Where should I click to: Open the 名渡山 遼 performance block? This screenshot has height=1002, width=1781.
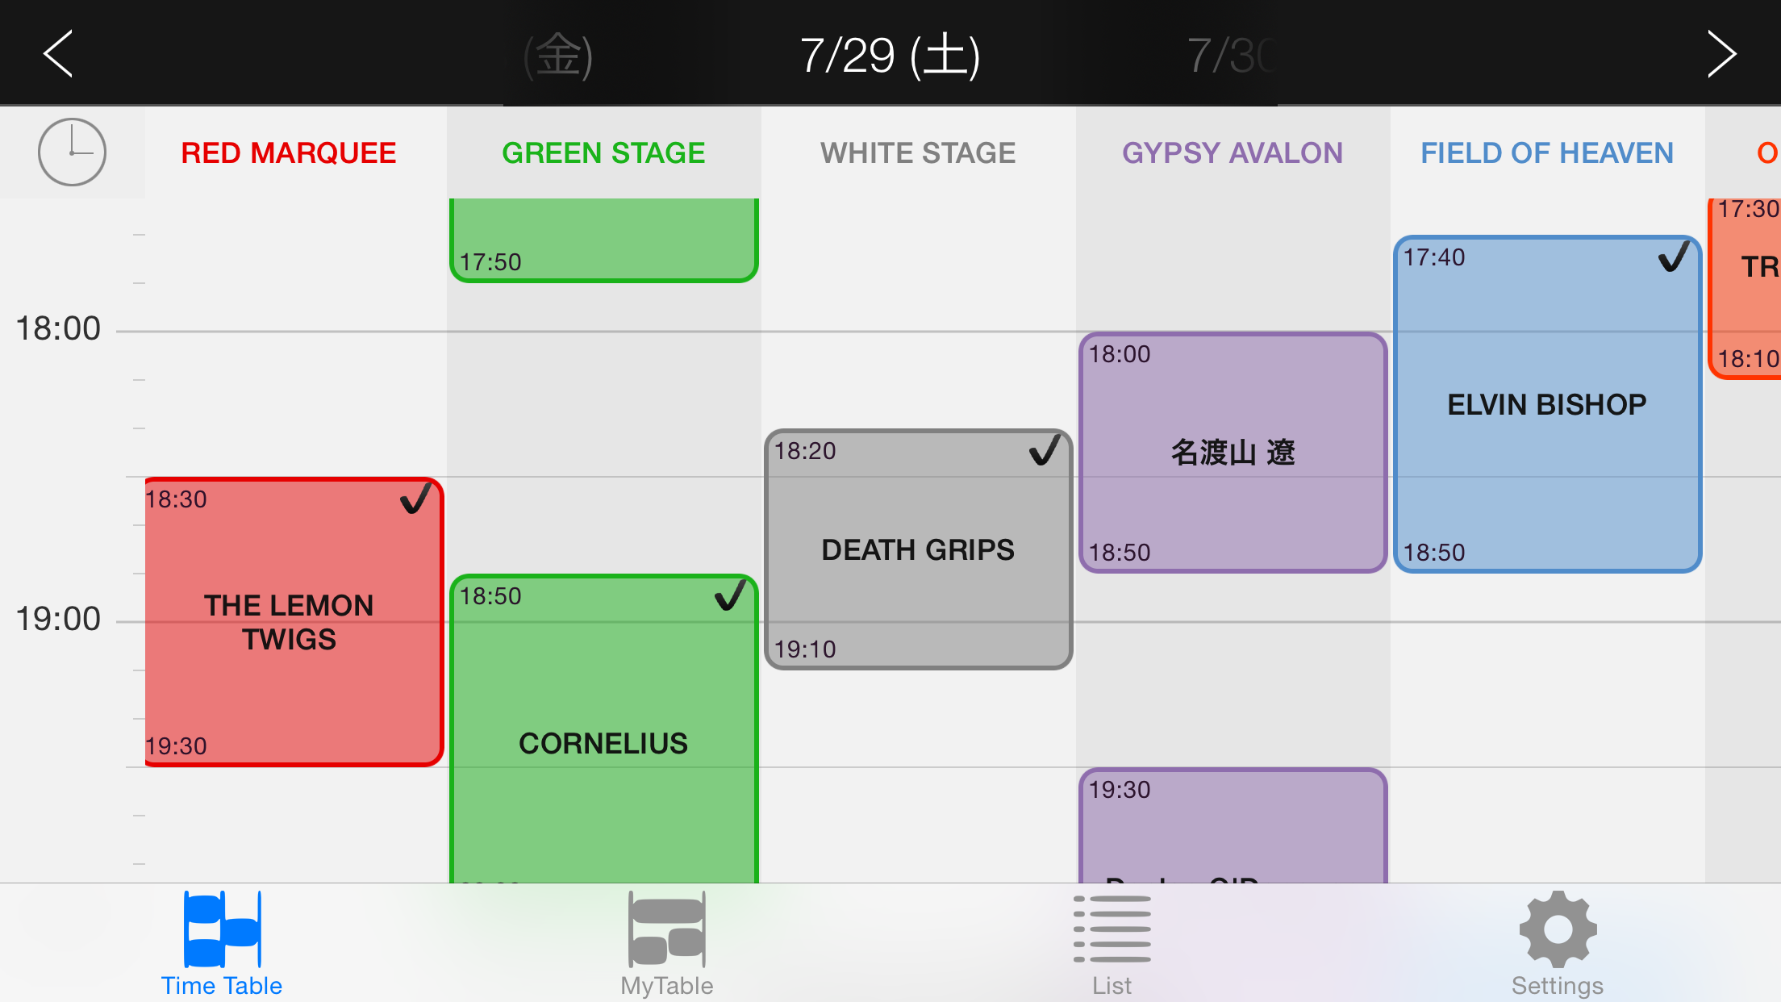1233,453
